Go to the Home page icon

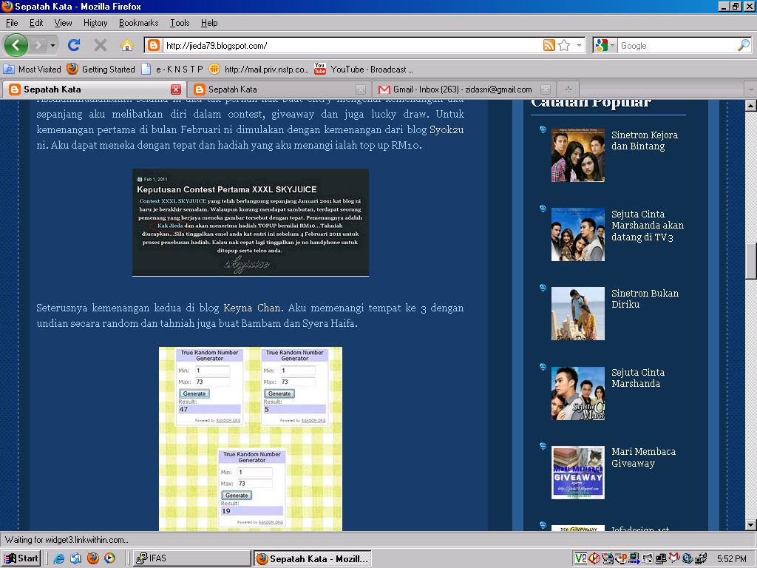[x=127, y=45]
